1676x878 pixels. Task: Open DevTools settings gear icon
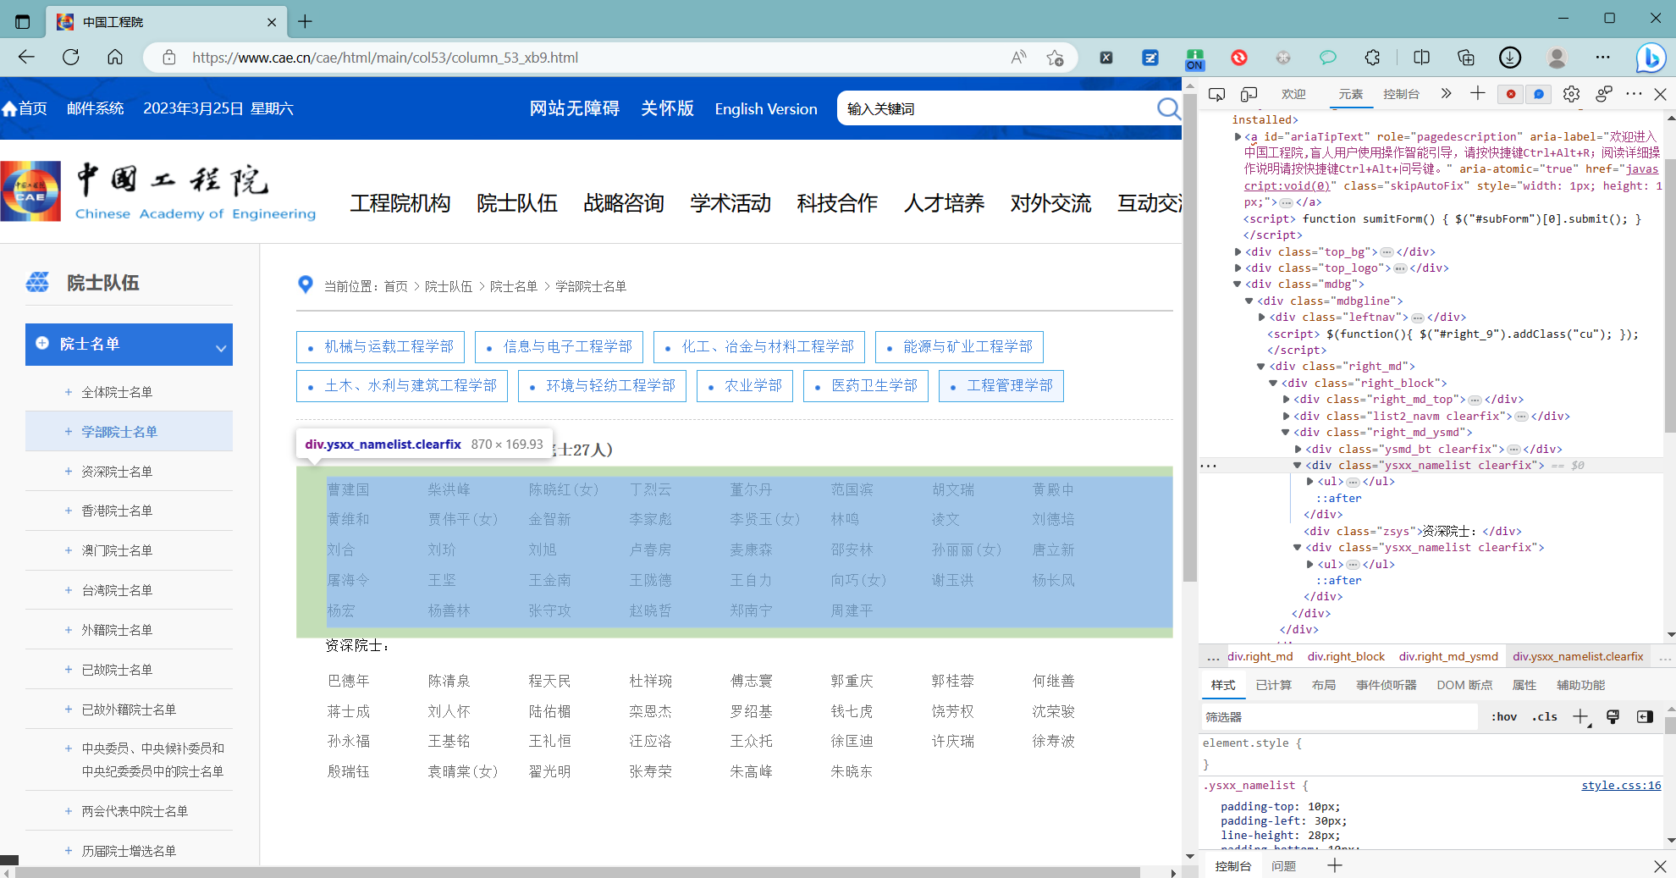pos(1571,94)
